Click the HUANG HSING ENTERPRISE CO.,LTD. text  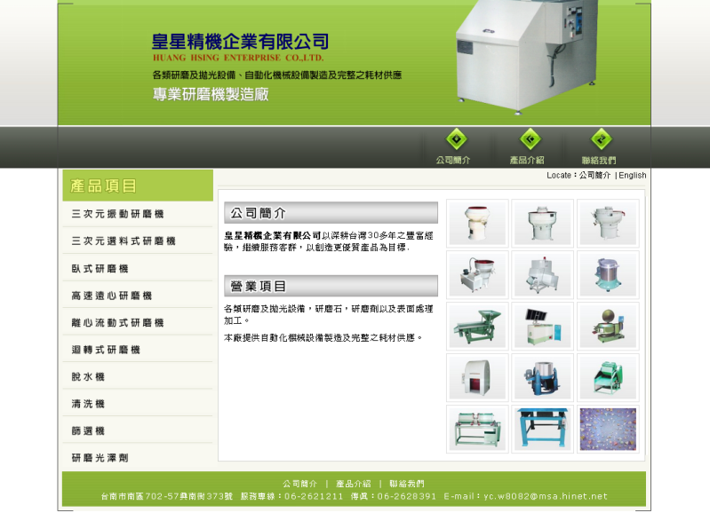pyautogui.click(x=238, y=58)
